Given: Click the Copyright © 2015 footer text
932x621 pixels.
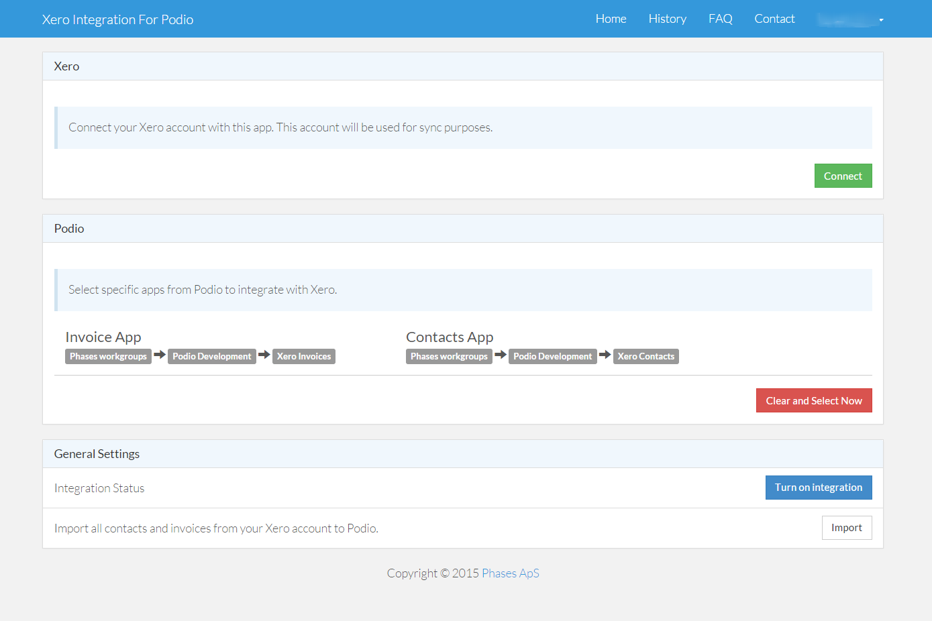Looking at the screenshot, I should [433, 573].
